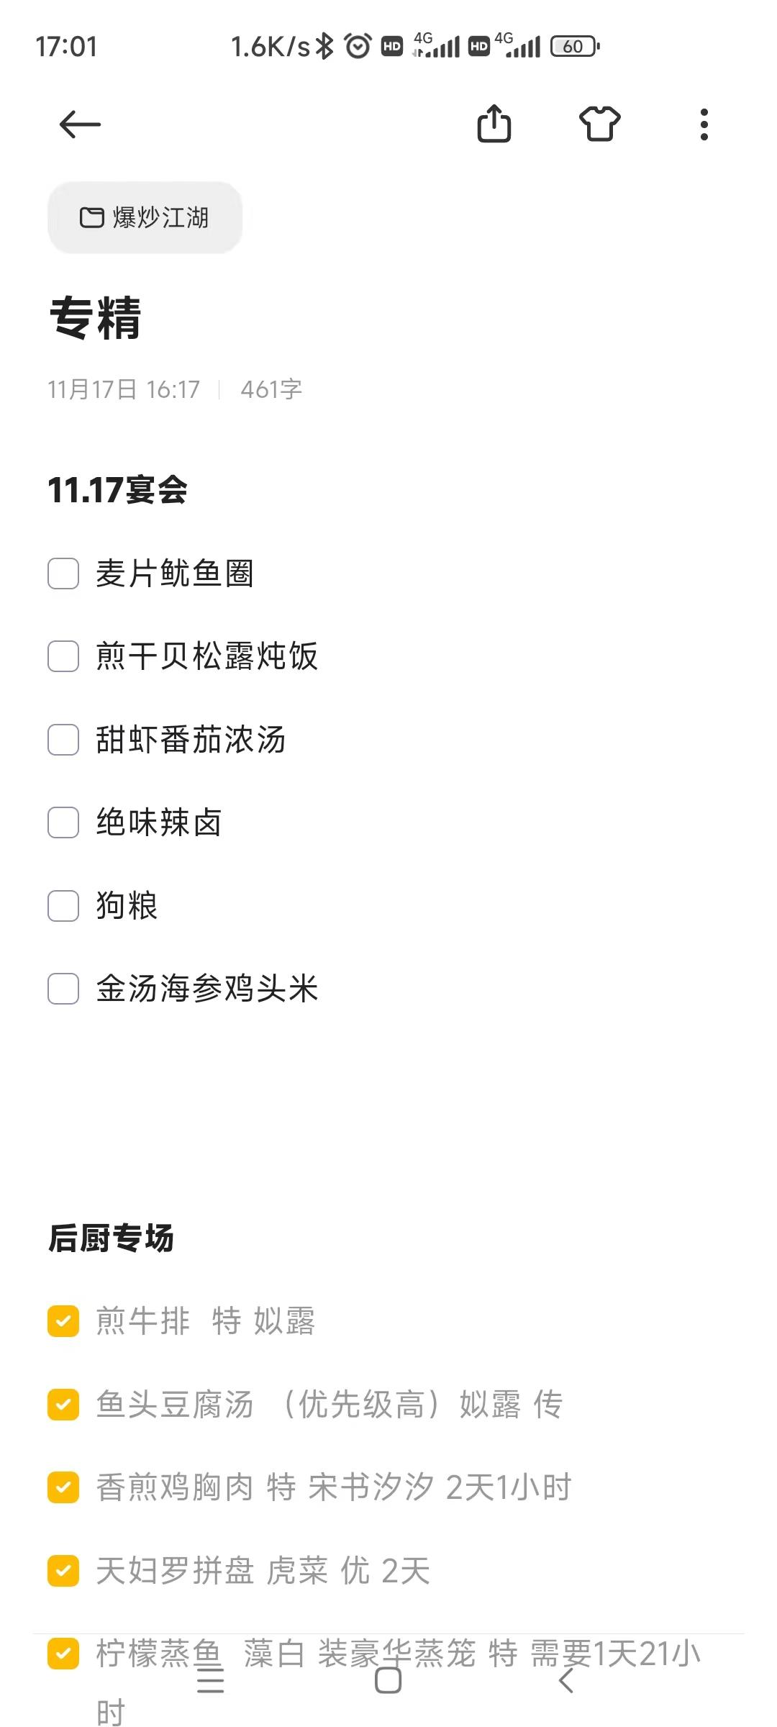Open the share note icon
Viewport: 777px width, 1727px height.
494,124
